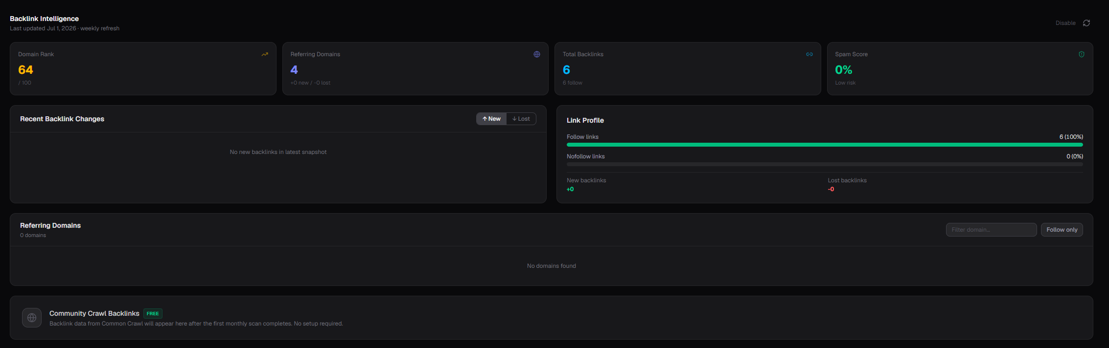Click the '6 (100%)' follow links value
1109x348 pixels.
[1071, 137]
